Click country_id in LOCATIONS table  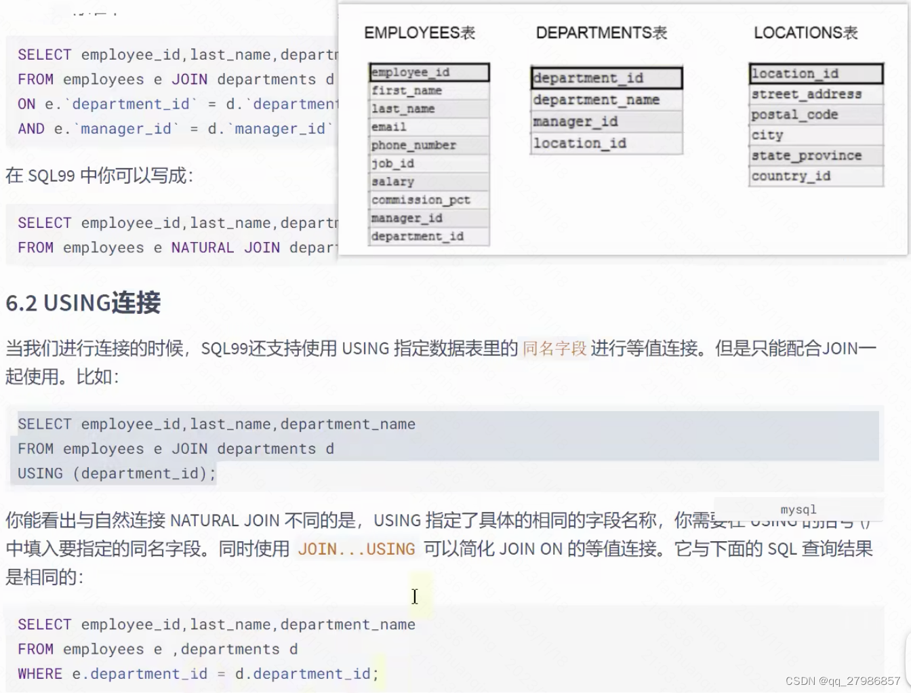point(816,176)
